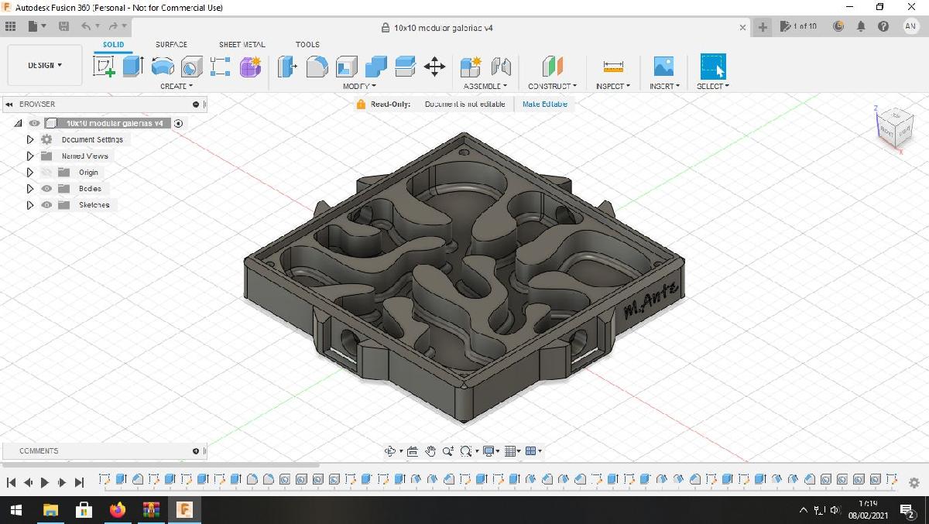Select the Fillet tool
Screen dimensions: 929x524
coord(317,67)
